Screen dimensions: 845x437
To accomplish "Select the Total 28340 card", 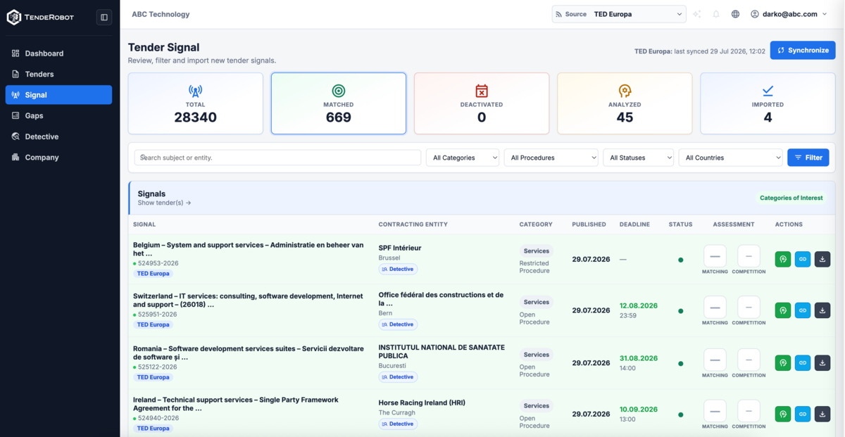I will click(195, 103).
